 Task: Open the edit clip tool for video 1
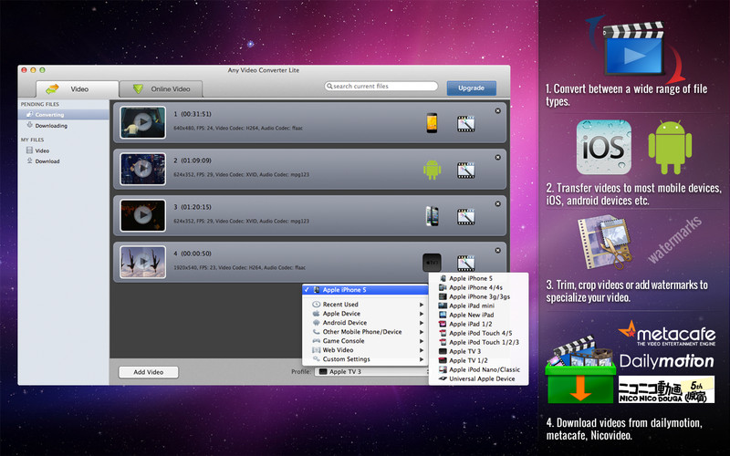pyautogui.click(x=465, y=124)
